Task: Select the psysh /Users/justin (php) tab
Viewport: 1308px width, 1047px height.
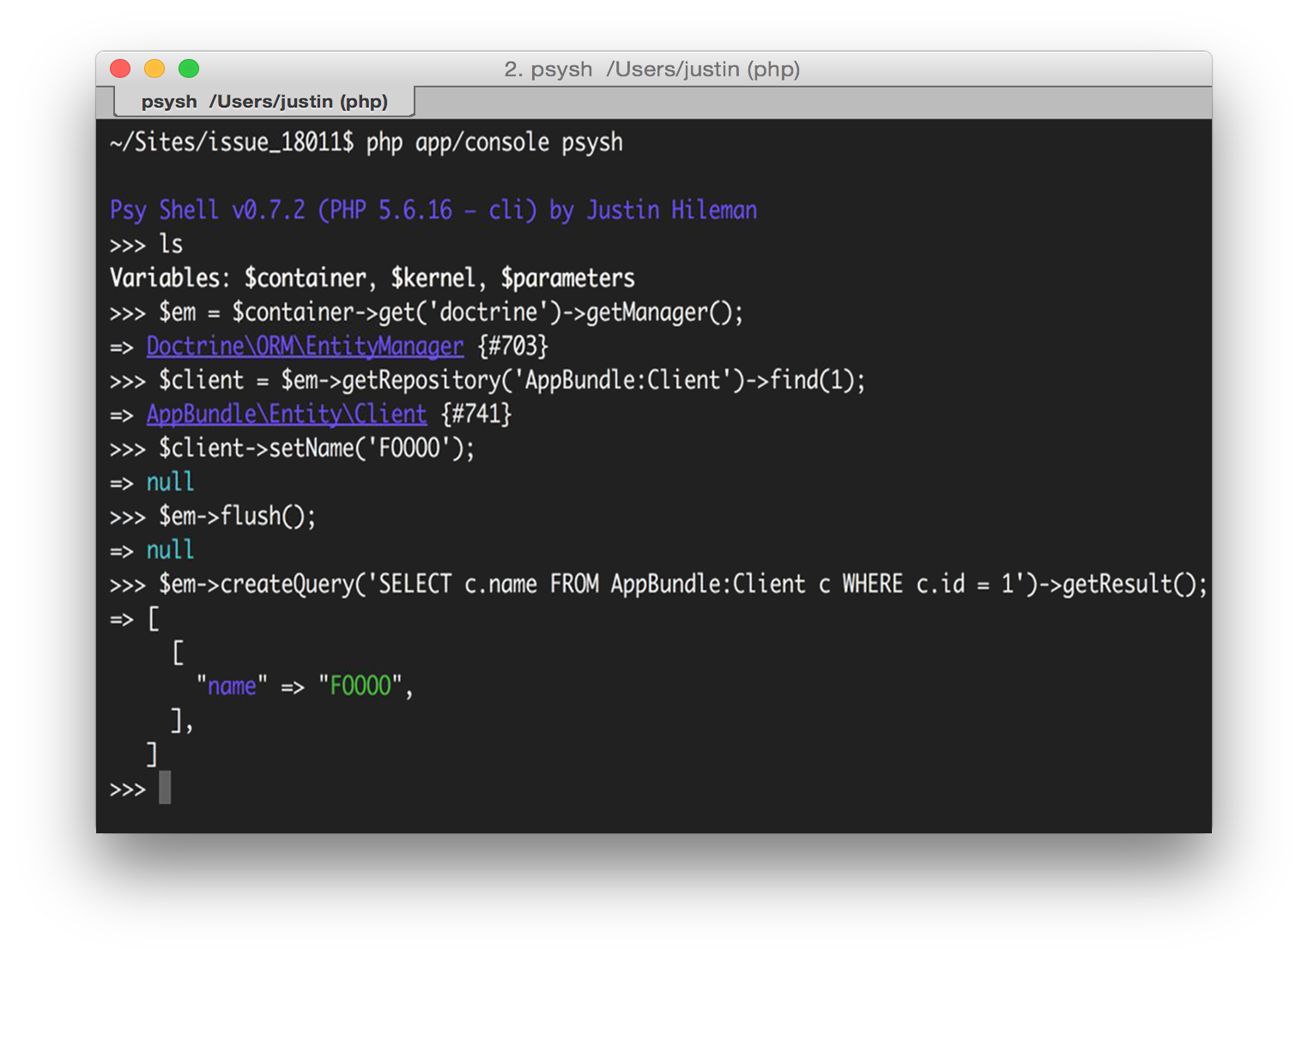Action: click(264, 102)
